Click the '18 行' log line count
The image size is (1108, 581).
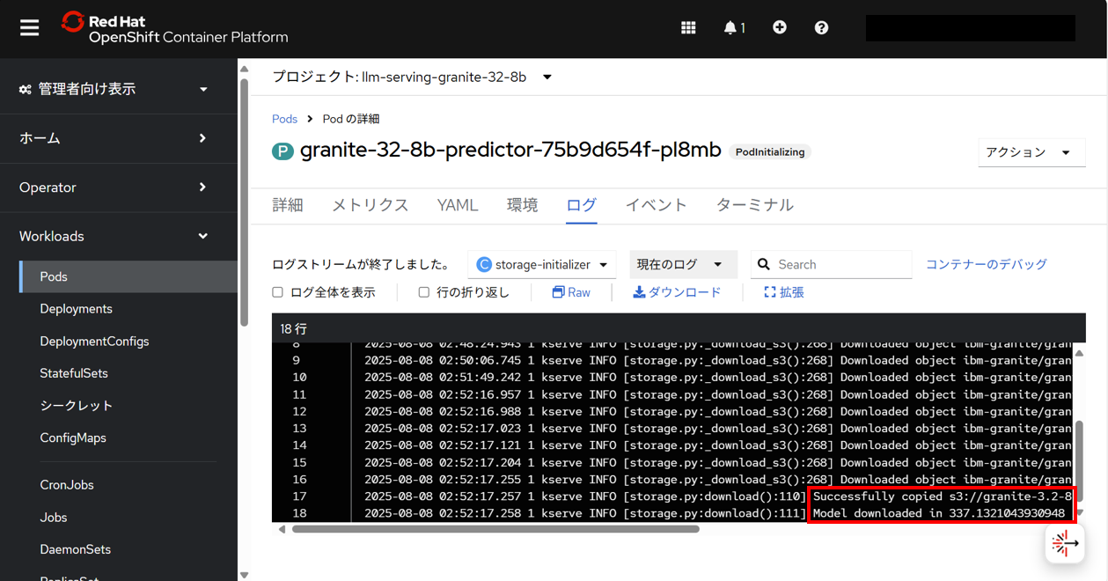coord(293,328)
